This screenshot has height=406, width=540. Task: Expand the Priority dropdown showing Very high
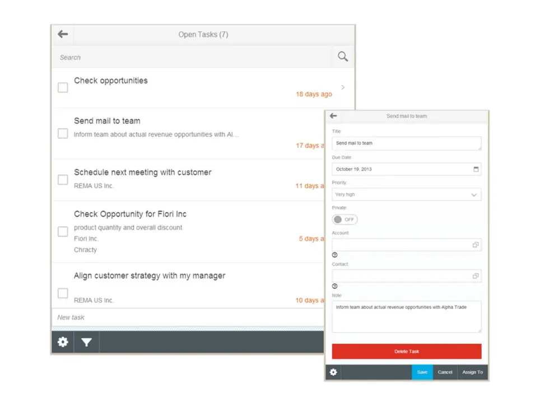click(473, 195)
